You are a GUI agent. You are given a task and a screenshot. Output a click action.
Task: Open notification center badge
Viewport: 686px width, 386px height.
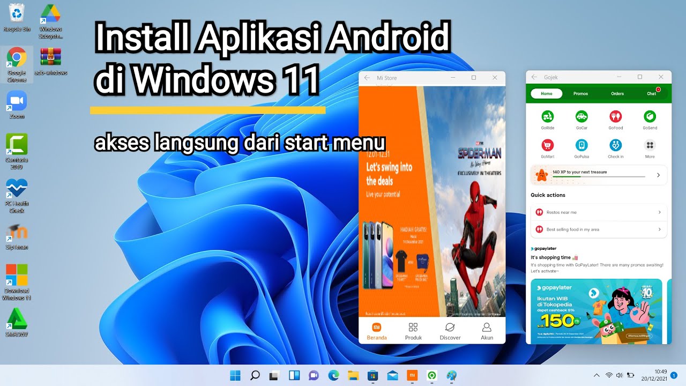(674, 375)
